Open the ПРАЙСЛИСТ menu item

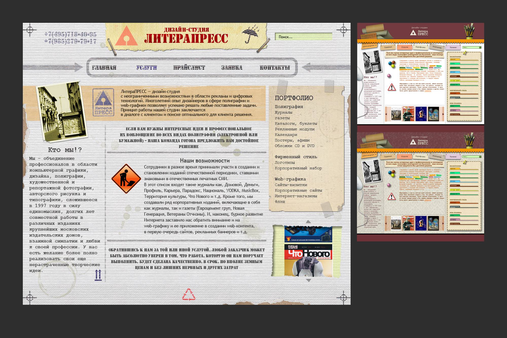point(189,68)
